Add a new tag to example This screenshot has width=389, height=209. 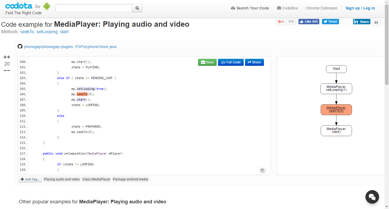[x=30, y=179]
